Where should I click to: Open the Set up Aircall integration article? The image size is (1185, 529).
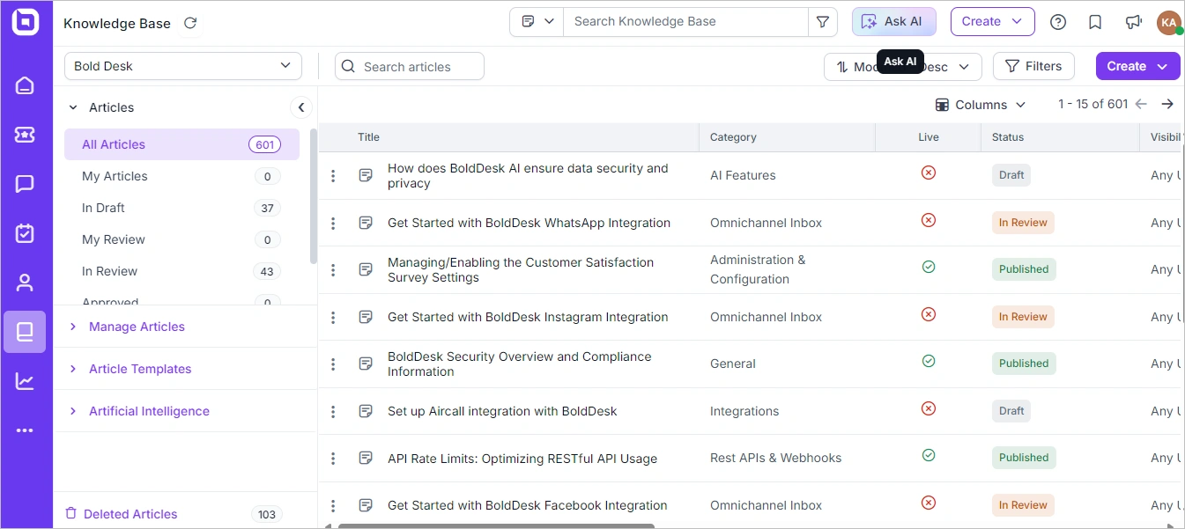(502, 411)
